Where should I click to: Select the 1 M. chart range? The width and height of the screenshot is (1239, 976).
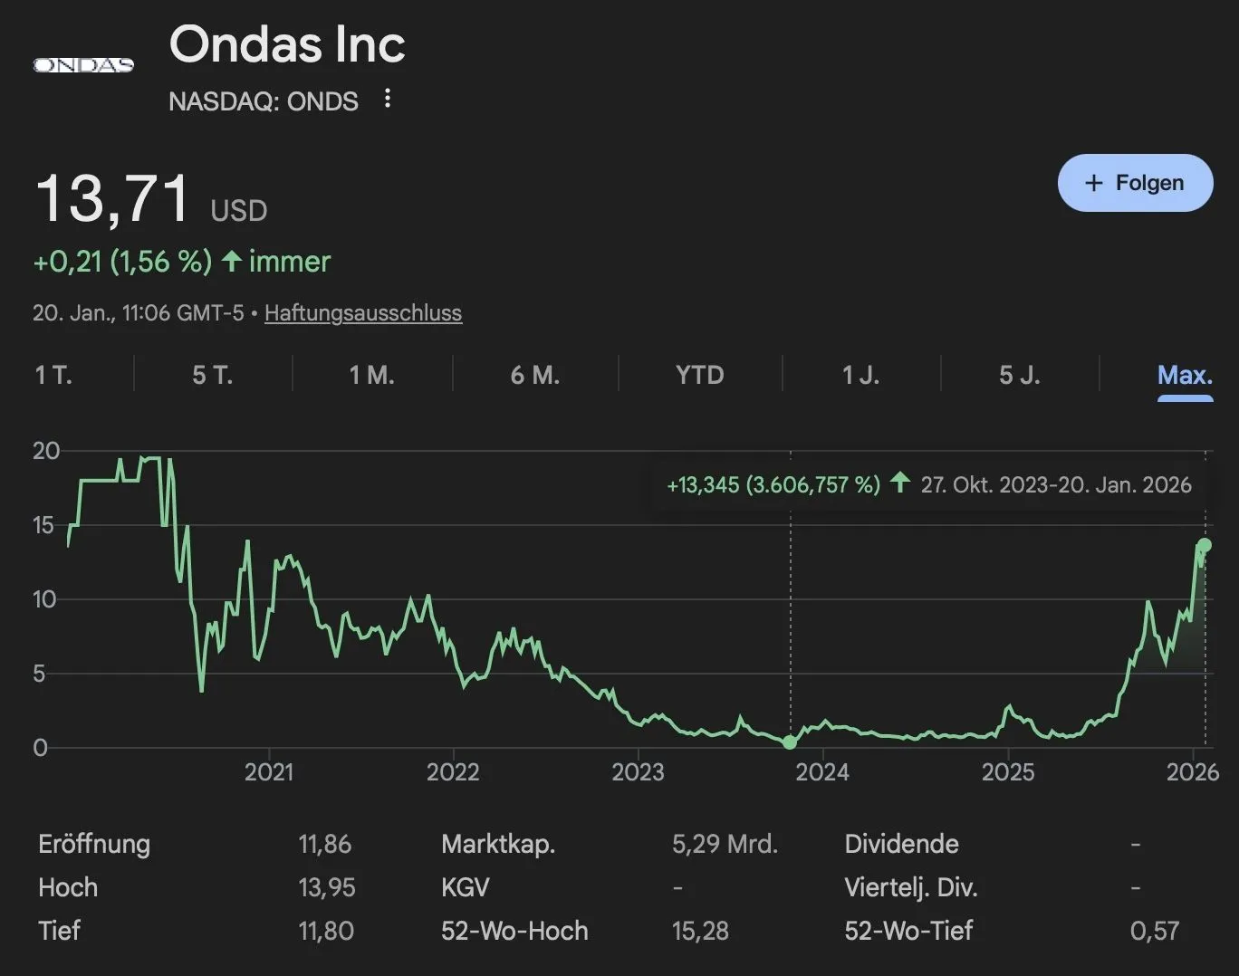coord(372,375)
